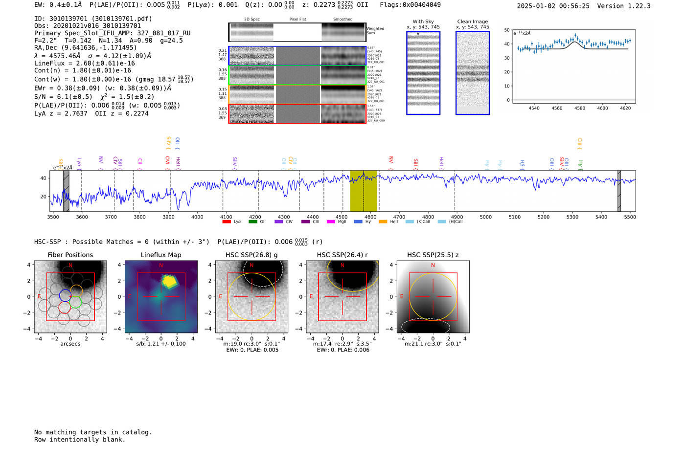Click the gray hatched band near 3550
The width and height of the screenshot is (685, 466).
[x=66, y=191]
